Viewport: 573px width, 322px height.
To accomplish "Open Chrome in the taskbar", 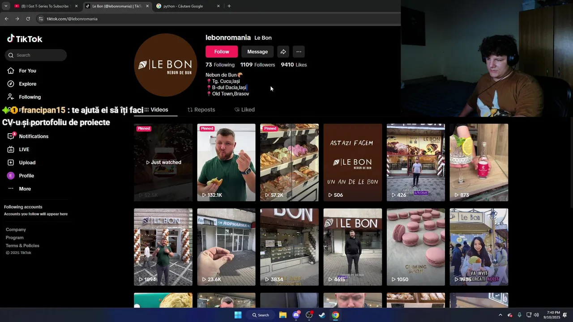I will 335,315.
